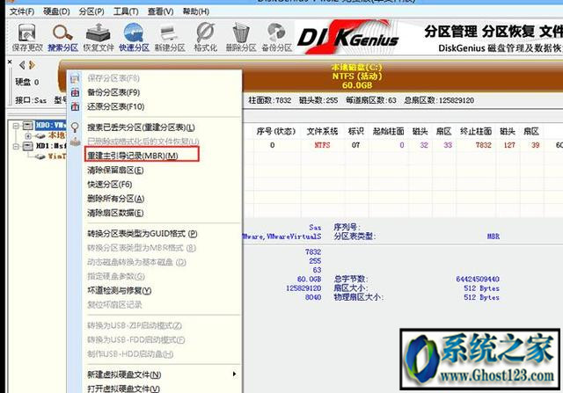Screen dimensions: 563x393
Task: Select 搜索已丢失分区(重建分区表)(L)
Action: [141, 127]
